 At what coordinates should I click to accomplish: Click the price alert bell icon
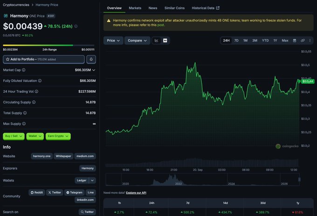91,59
